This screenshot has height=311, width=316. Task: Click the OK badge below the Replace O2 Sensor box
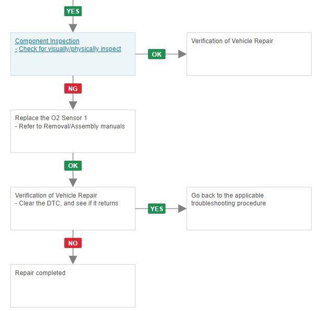click(73, 166)
